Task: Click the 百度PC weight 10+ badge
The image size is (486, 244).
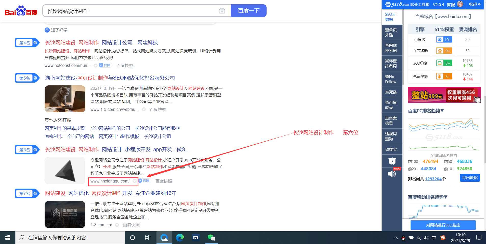Action: [x=444, y=40]
